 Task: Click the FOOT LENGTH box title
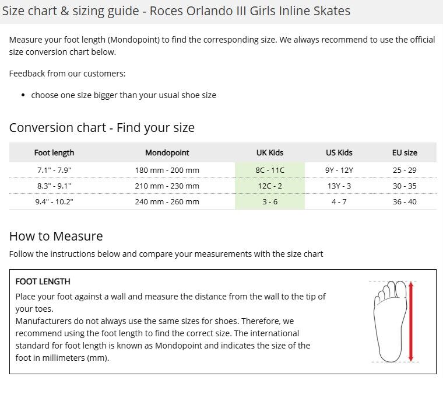(x=43, y=281)
